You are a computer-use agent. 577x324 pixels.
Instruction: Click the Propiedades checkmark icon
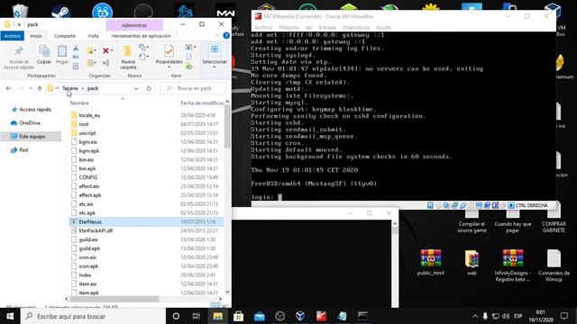169,51
